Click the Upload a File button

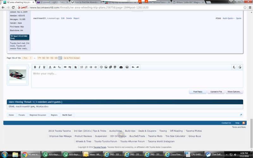[x=216, y=92]
